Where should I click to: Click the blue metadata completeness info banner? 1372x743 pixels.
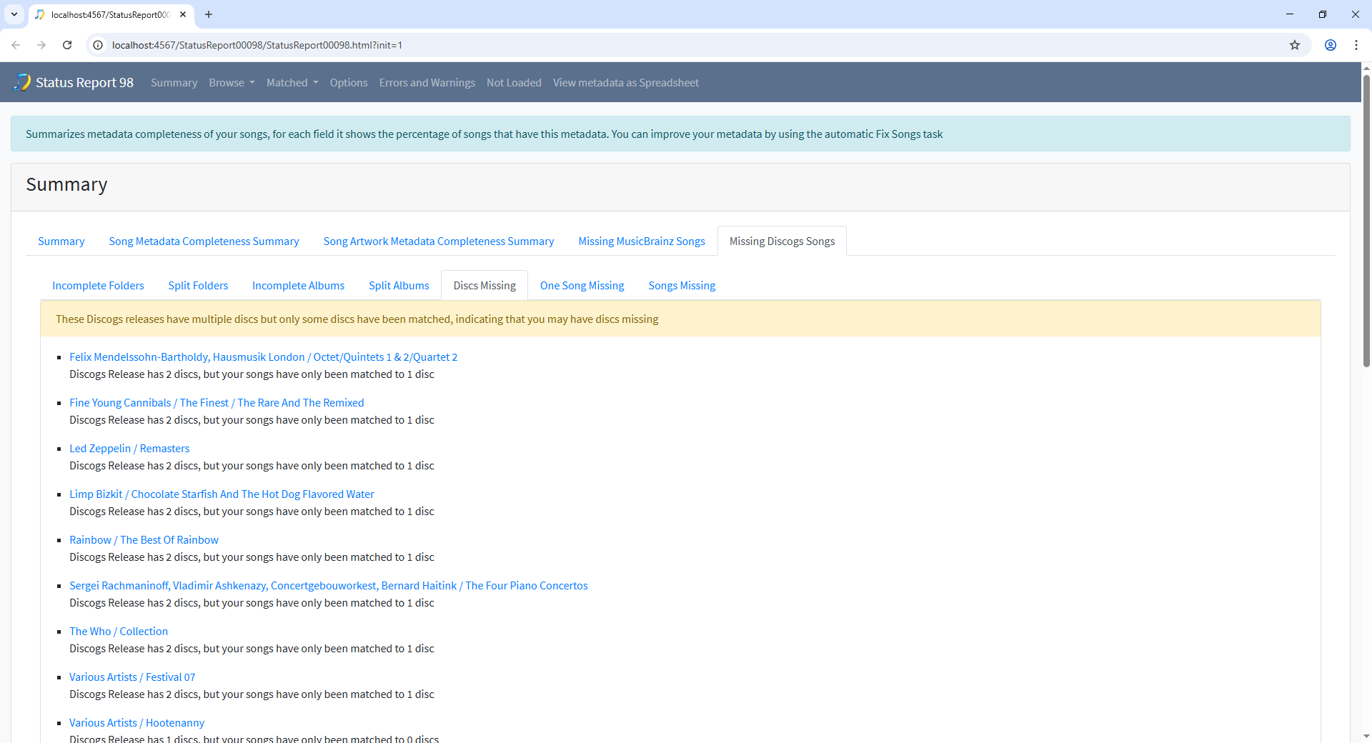(680, 134)
